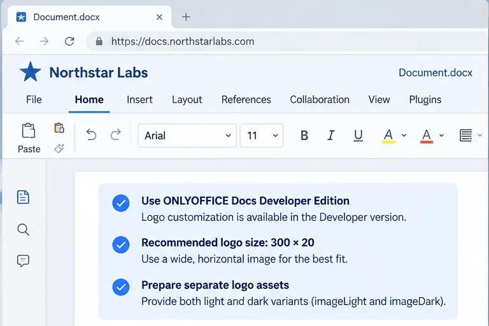
Task: Open the comments sidebar icon
Action: (x=23, y=261)
